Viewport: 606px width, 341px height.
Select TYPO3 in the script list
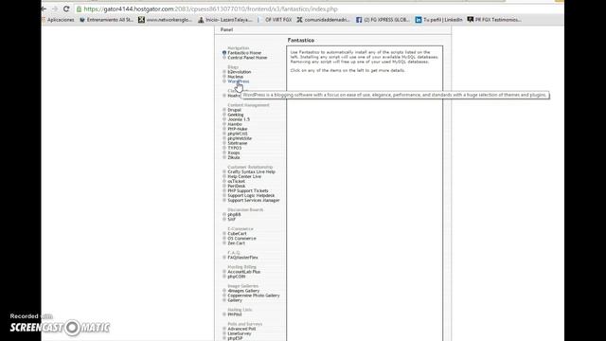[x=234, y=148]
